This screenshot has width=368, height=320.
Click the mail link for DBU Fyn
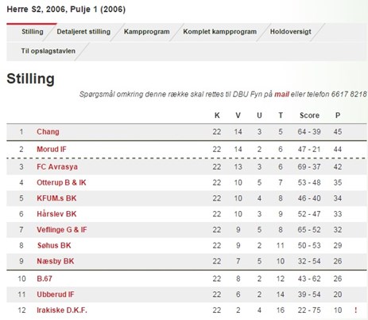click(x=281, y=94)
